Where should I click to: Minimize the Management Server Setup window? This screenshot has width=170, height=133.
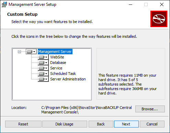[131, 4]
